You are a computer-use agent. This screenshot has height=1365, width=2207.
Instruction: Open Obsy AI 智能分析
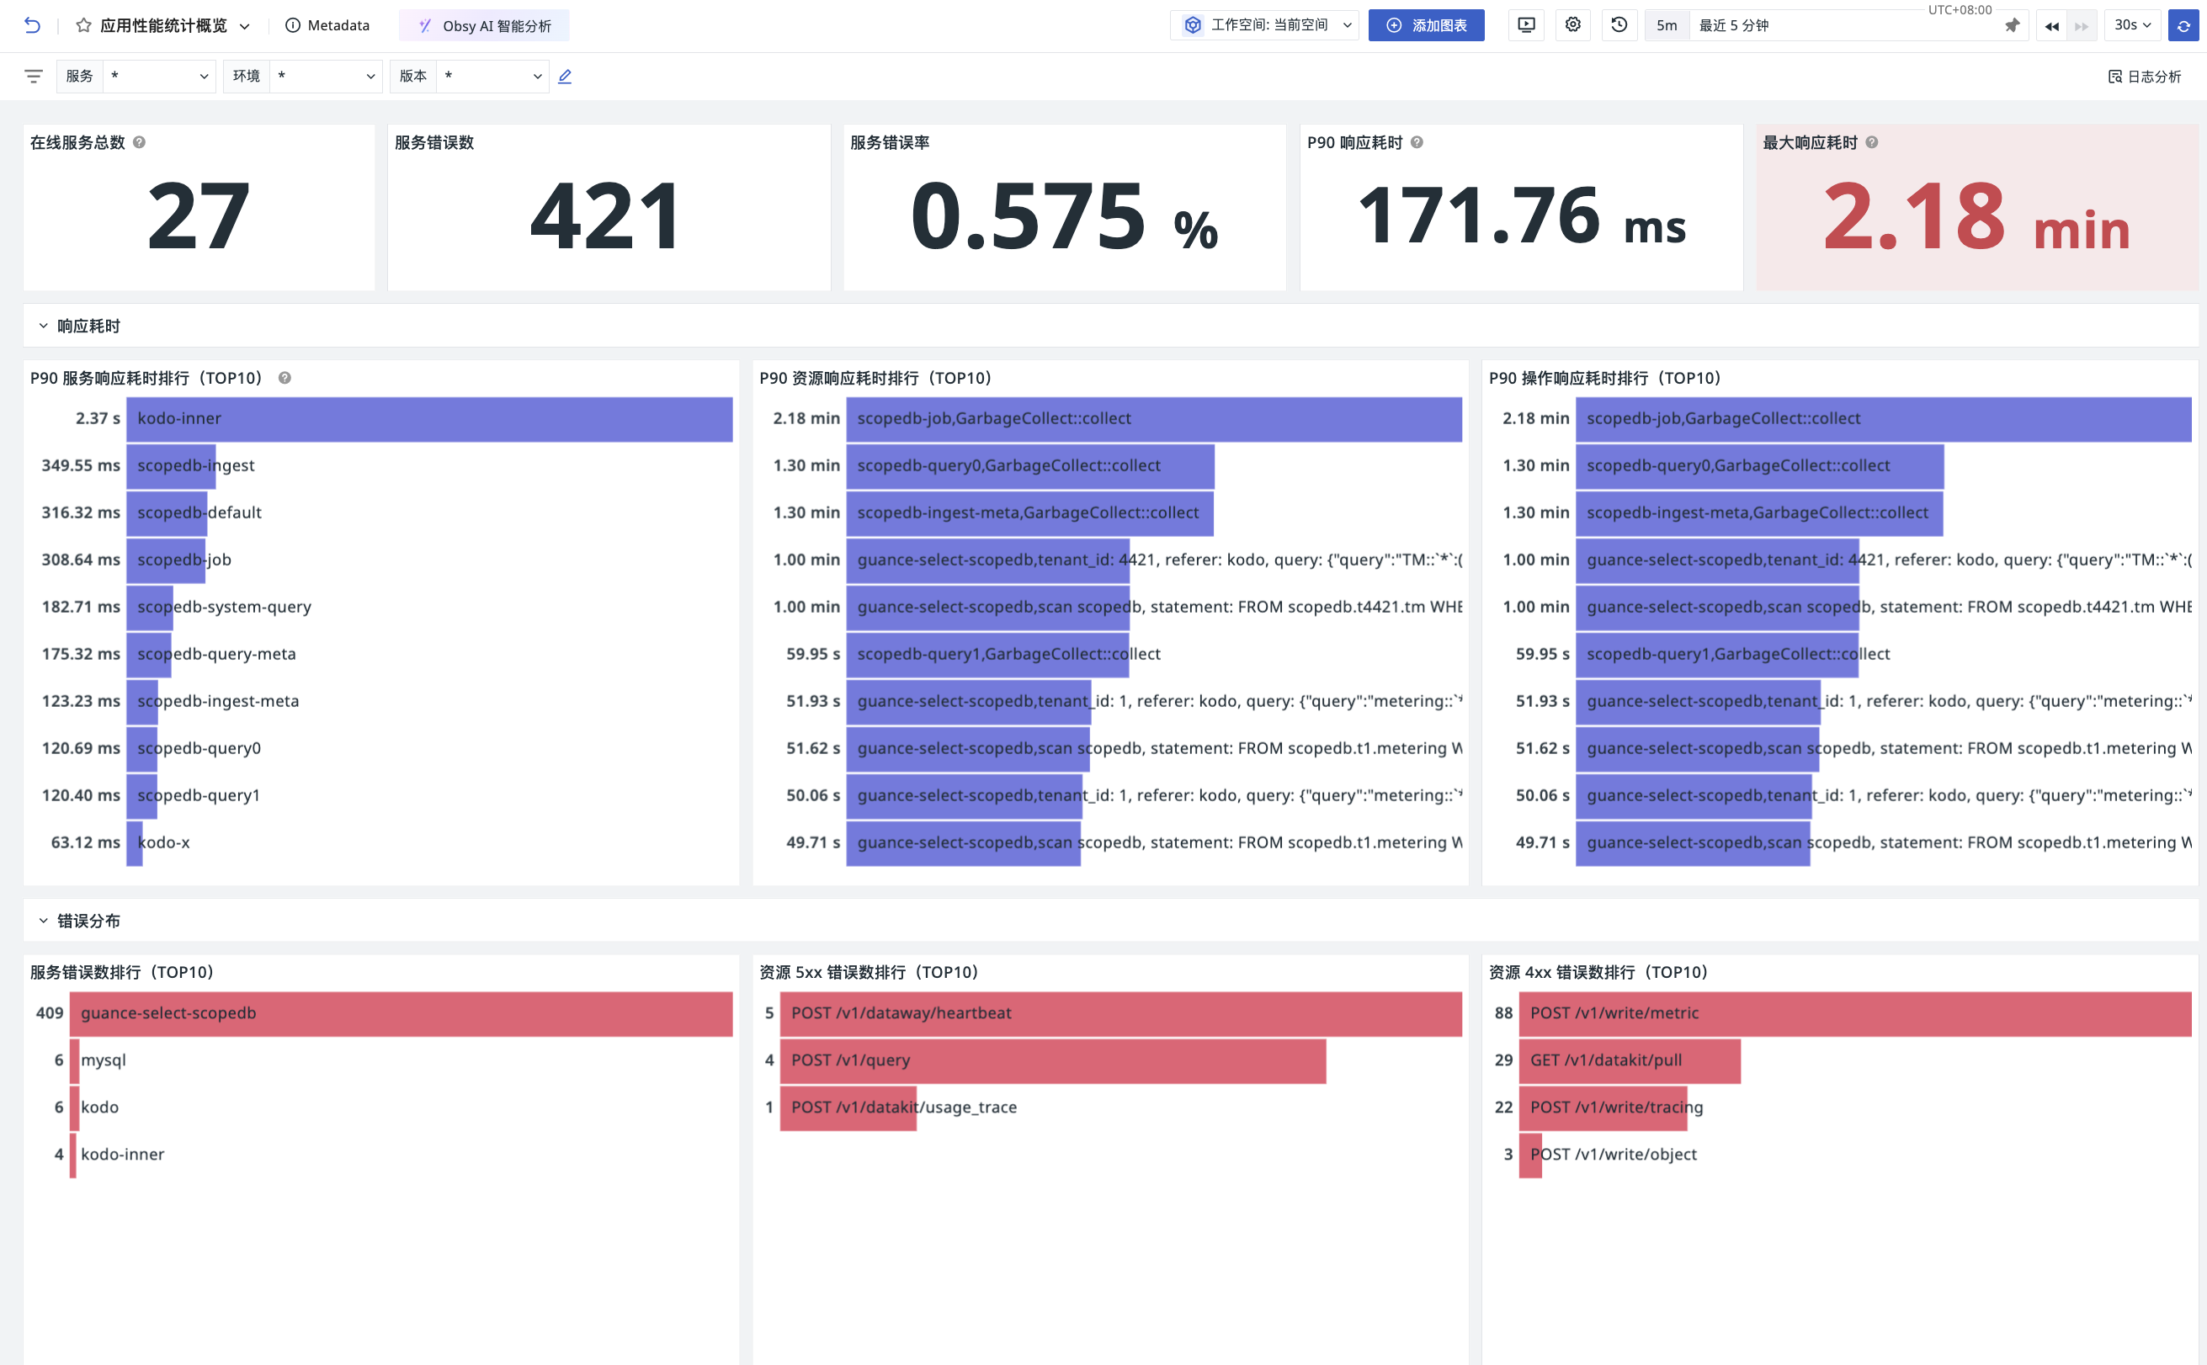pyautogui.click(x=485, y=25)
